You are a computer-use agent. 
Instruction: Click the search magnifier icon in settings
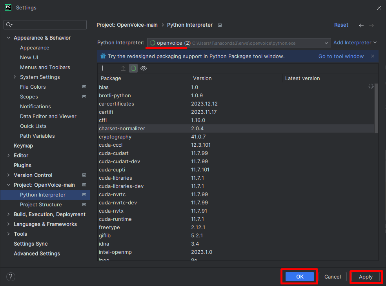coord(9,25)
